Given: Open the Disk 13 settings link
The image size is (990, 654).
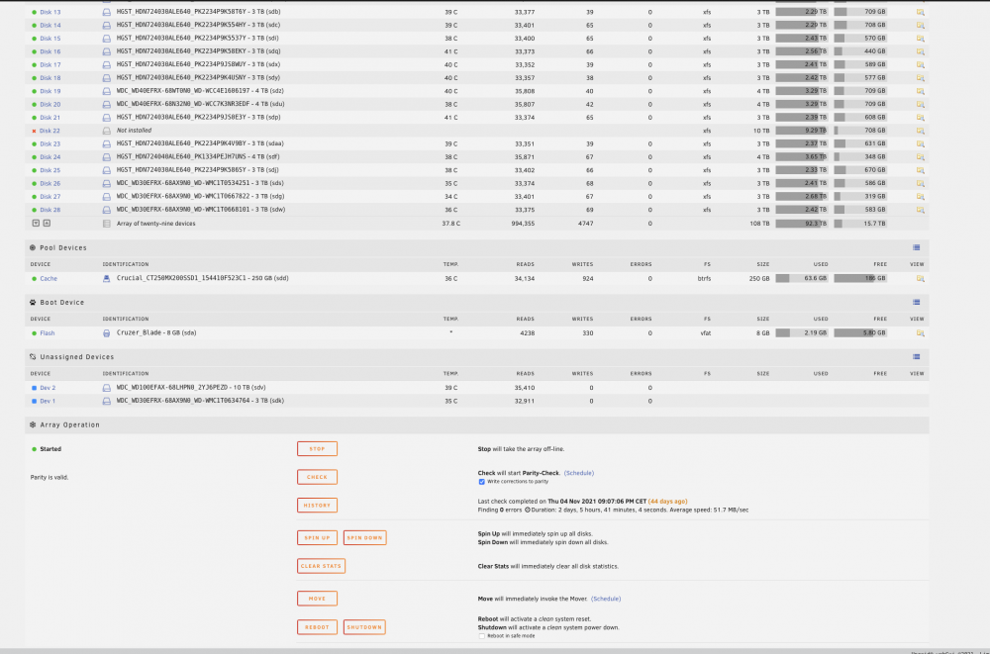Looking at the screenshot, I should click(x=50, y=12).
